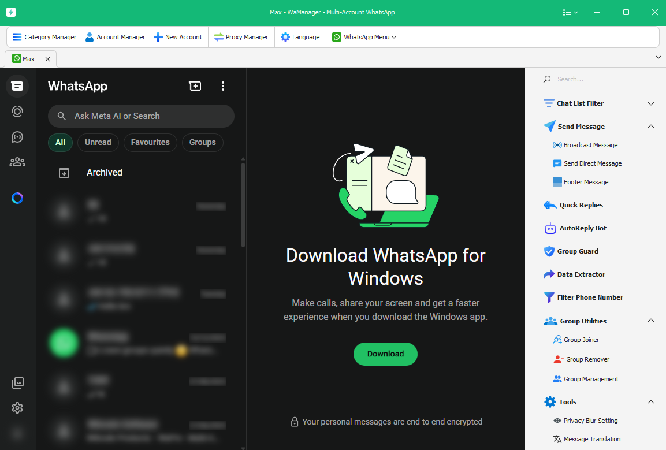Click the Ask Meta AI or Search field
Viewport: 666px width, 450px height.
(142, 116)
